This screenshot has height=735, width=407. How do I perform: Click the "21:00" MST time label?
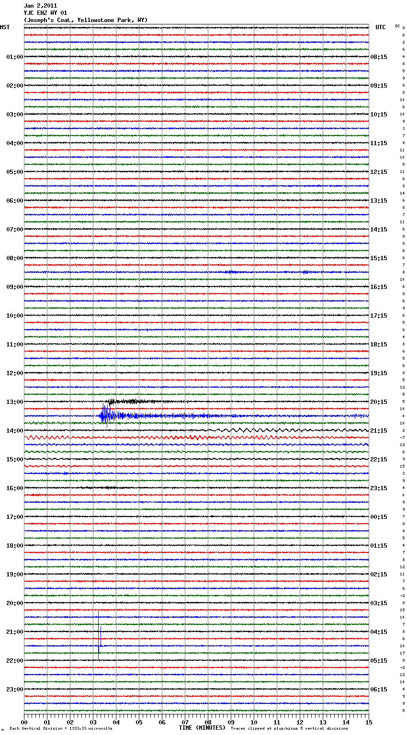15,632
